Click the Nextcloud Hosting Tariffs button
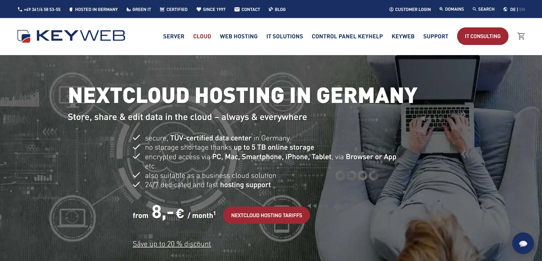The width and height of the screenshot is (542, 261). pos(267,215)
